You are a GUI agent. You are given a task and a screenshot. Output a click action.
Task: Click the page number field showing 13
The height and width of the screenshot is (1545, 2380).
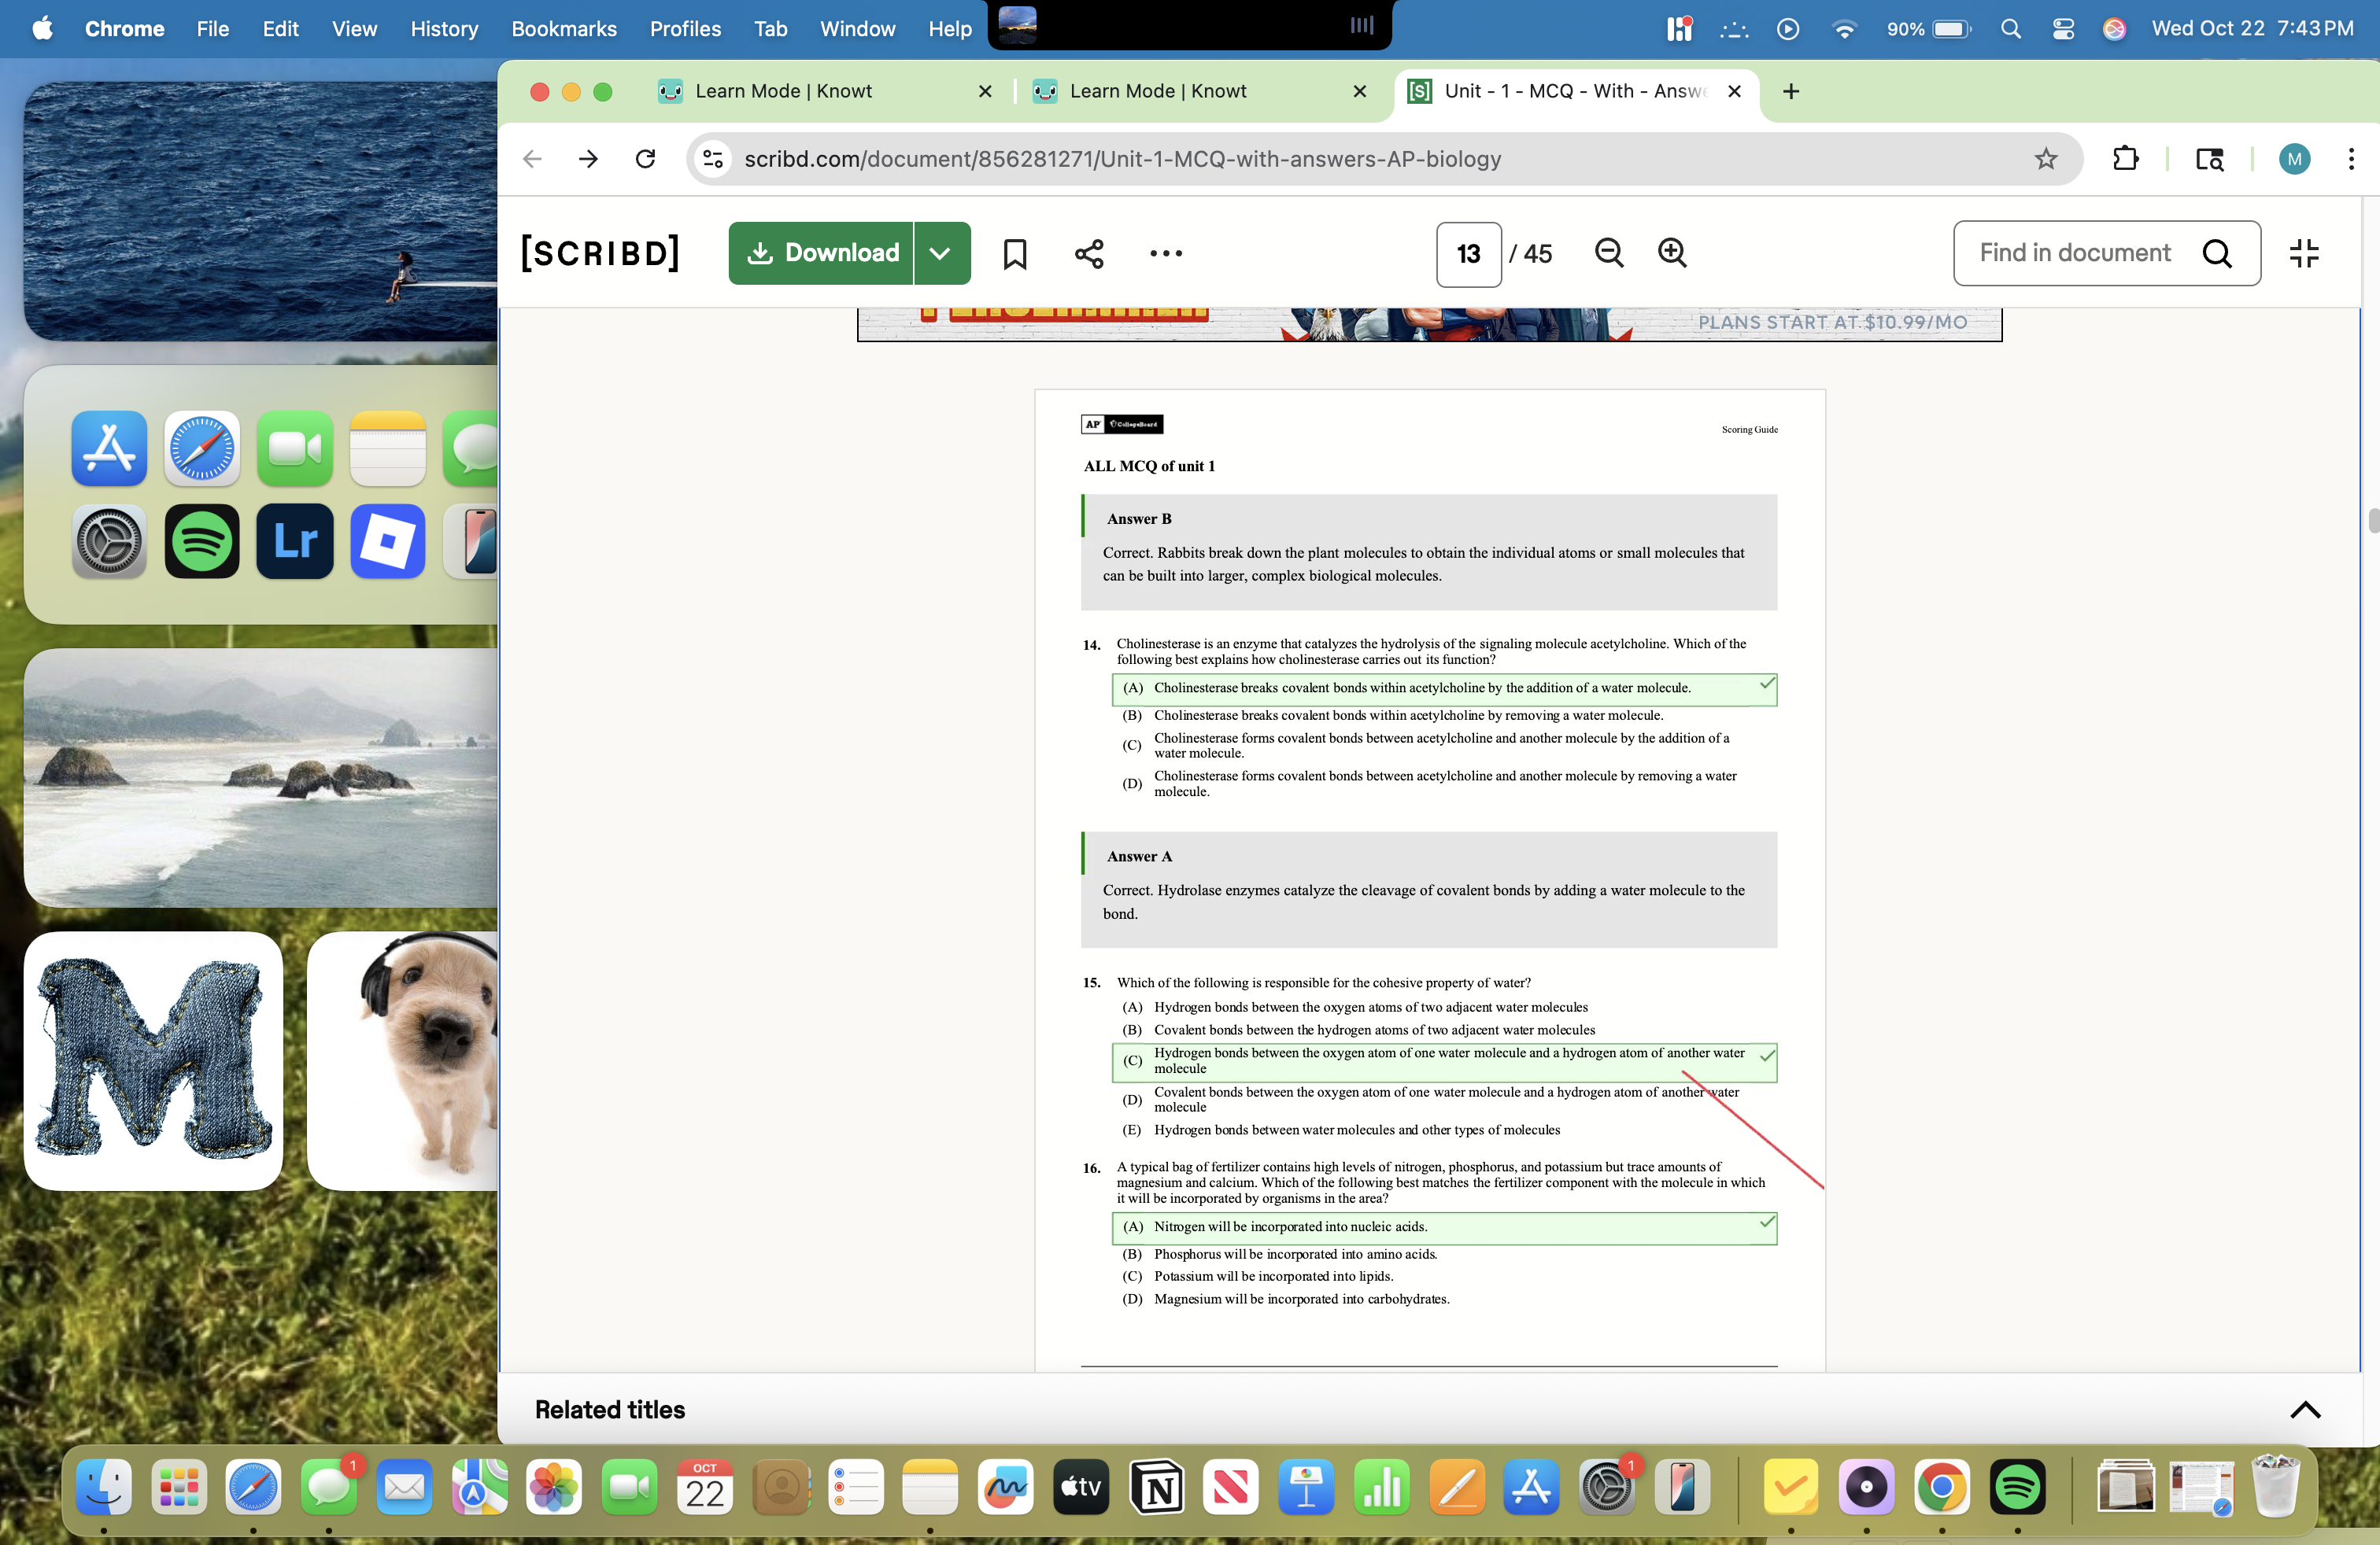tap(1468, 254)
